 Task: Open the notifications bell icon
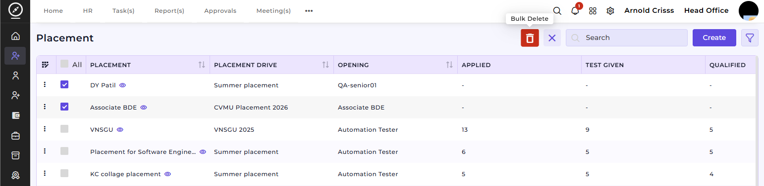pos(575,11)
